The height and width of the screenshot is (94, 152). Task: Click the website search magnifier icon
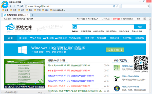tap(75, 27)
